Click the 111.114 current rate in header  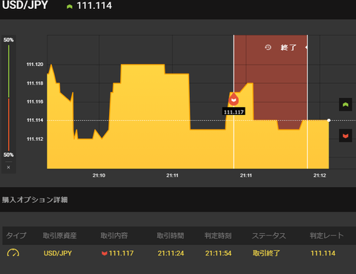pos(94,6)
